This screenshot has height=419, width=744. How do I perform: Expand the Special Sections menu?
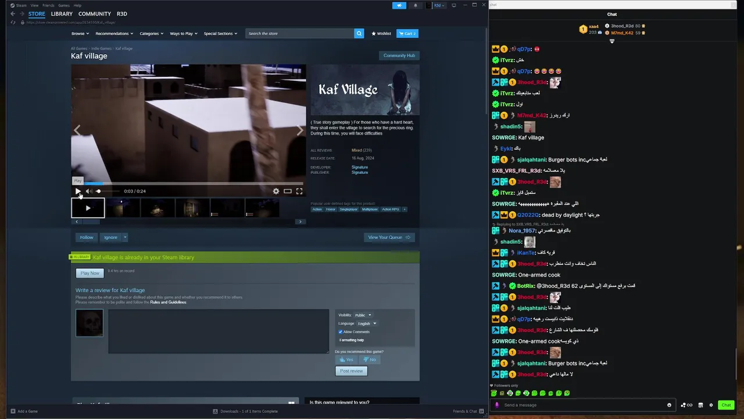coord(220,33)
